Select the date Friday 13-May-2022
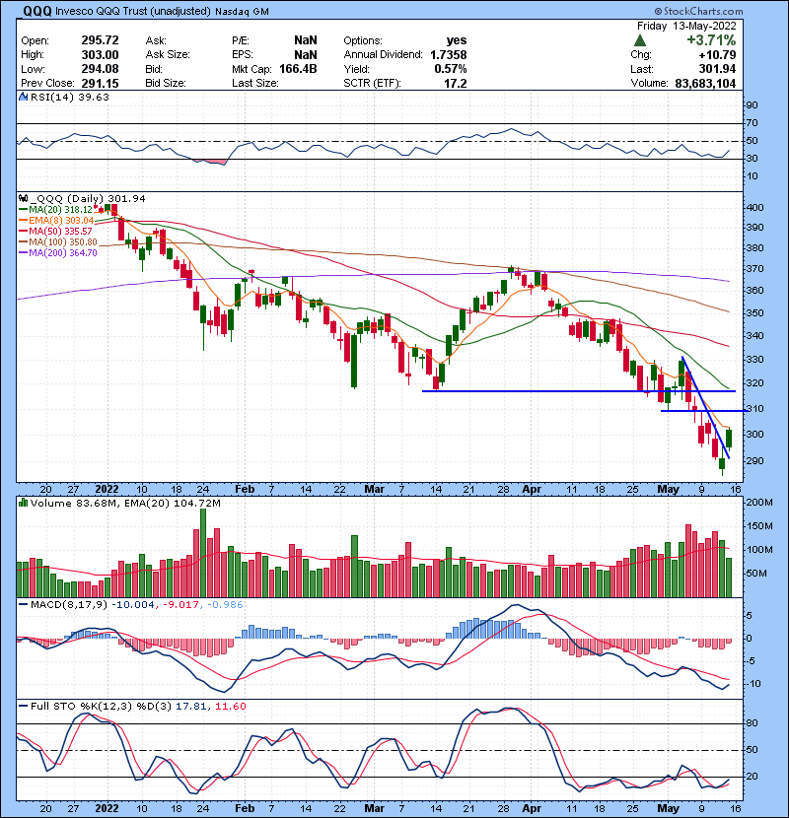 [686, 26]
